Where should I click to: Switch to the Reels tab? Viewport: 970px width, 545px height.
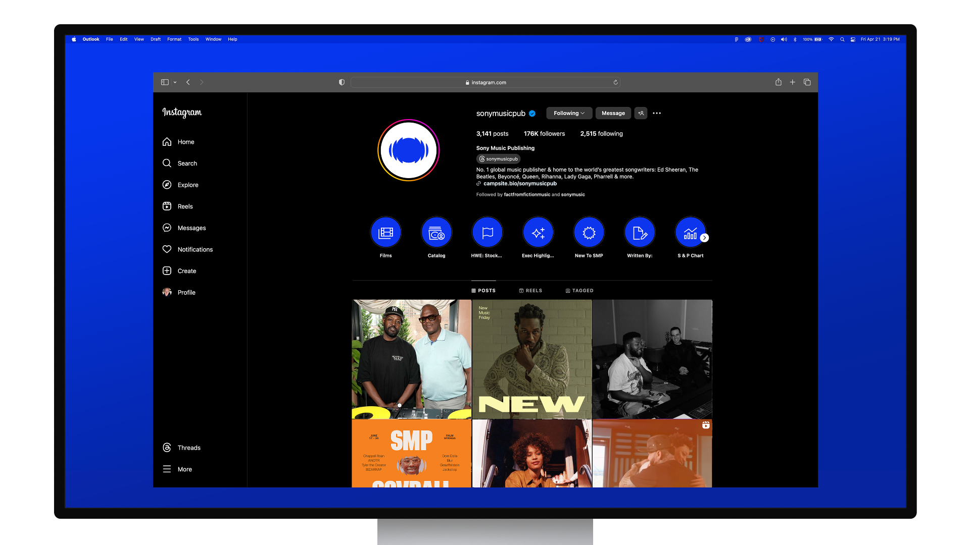tap(530, 291)
